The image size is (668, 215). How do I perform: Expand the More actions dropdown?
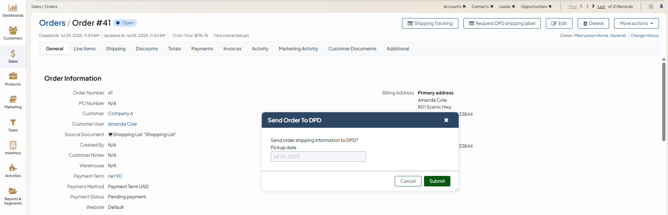point(636,24)
